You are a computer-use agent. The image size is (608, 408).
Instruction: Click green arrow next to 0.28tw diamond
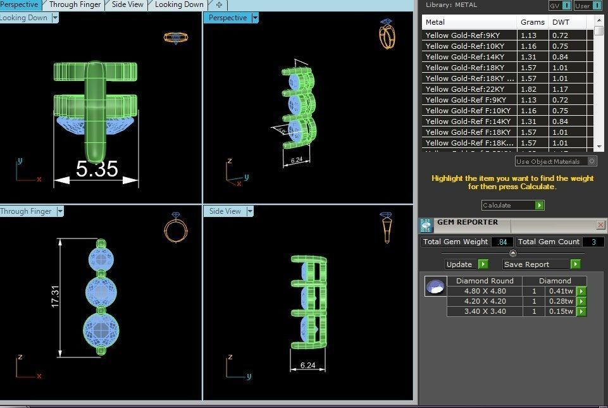coord(581,302)
